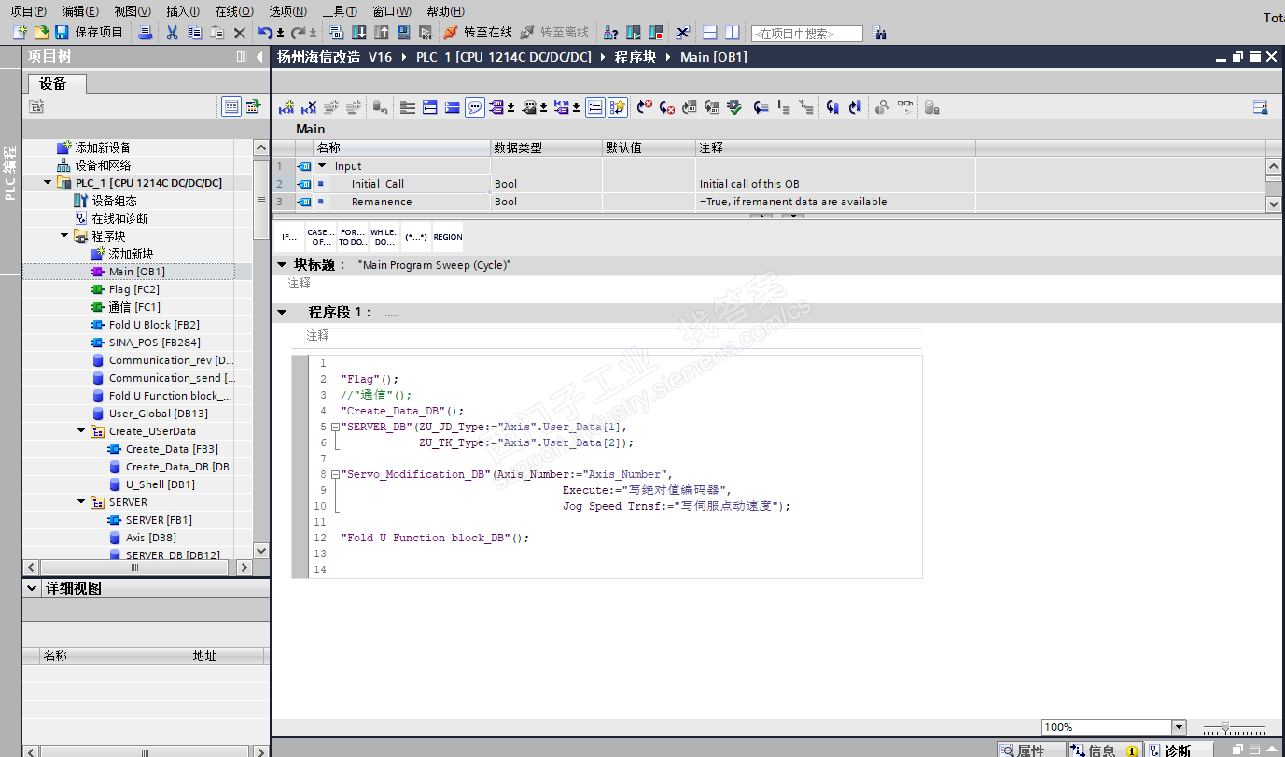
Task: Insert an IF statement from favorites
Action: pos(289,237)
